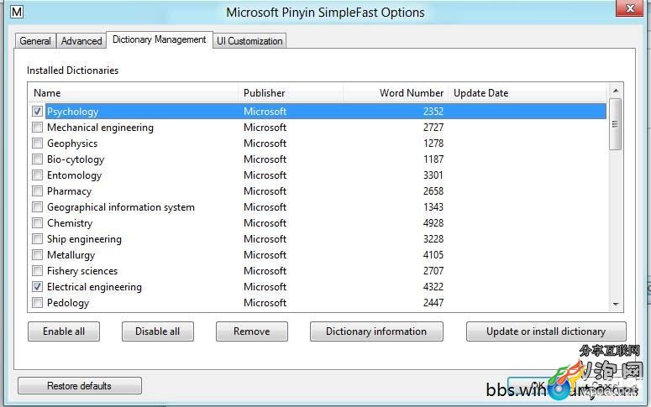Image resolution: width=651 pixels, height=407 pixels.
Task: Click Update or install dictionary
Action: pos(546,331)
